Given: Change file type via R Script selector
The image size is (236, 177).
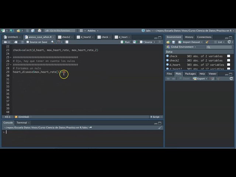Looking at the screenshot, I should [x=156, y=117].
